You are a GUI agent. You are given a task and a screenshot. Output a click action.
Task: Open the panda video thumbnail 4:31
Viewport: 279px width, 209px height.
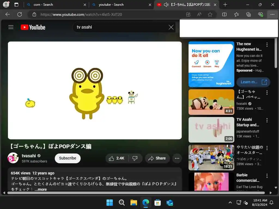point(211,102)
